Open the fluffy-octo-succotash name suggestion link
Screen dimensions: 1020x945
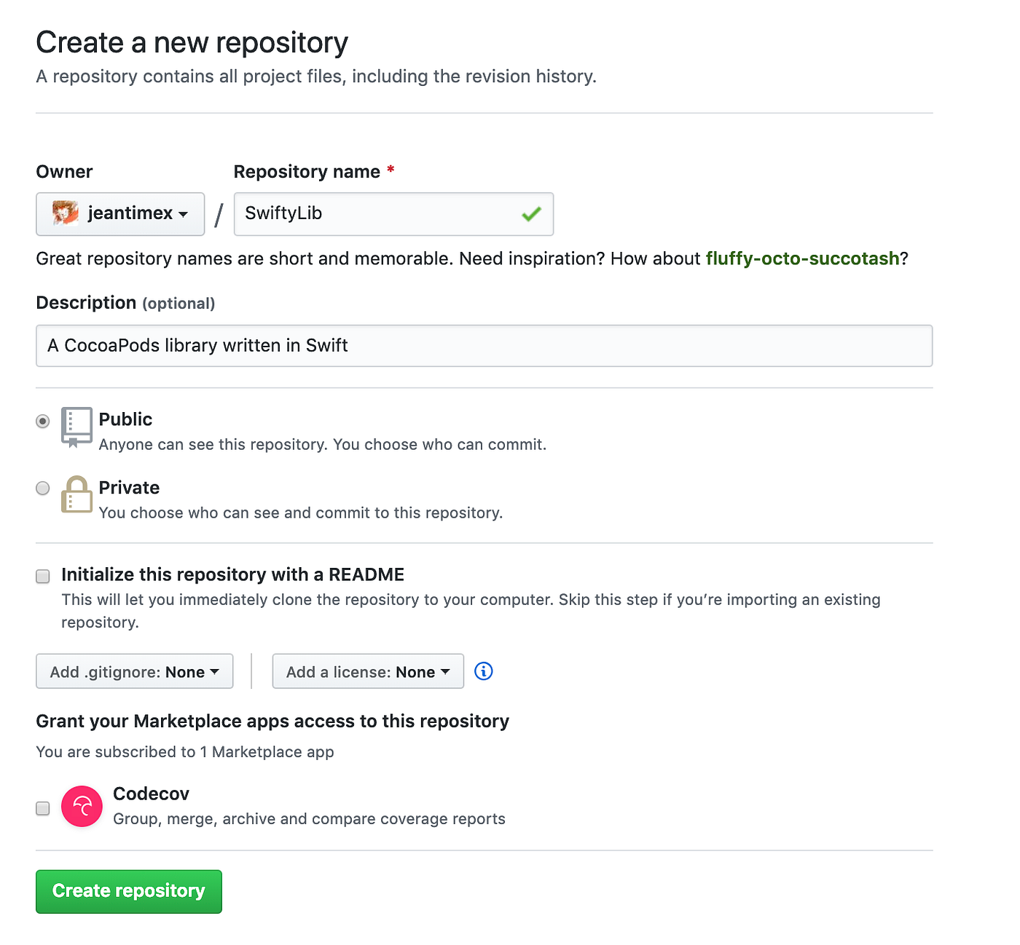pos(802,258)
